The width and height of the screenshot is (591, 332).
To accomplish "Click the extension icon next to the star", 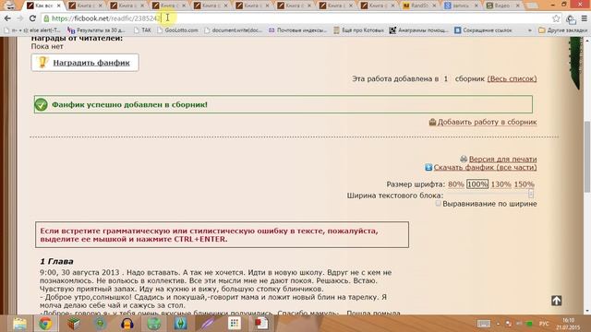I will pyautogui.click(x=571, y=18).
